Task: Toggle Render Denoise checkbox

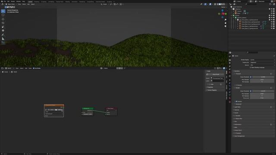Action: coord(236,102)
